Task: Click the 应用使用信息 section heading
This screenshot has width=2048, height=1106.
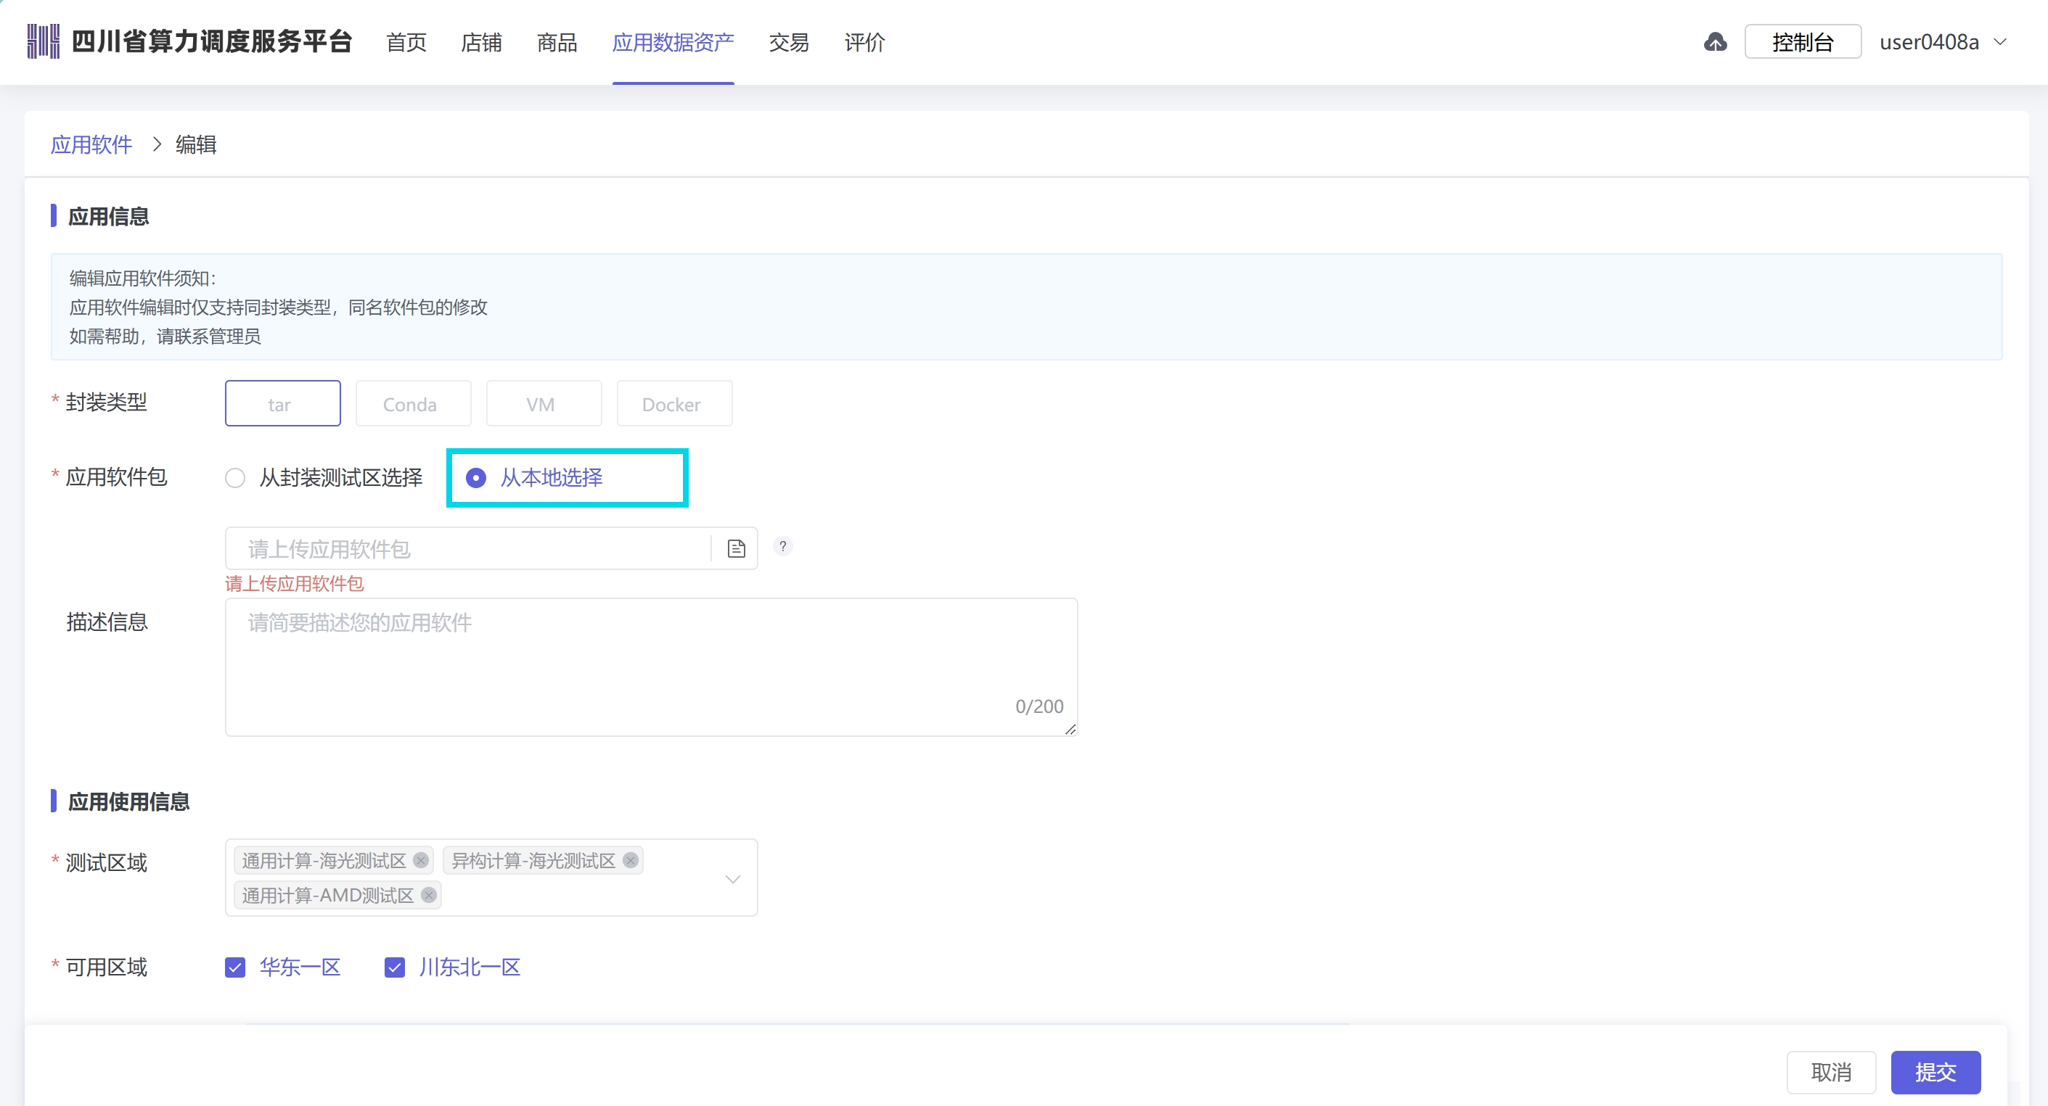Action: 128,801
